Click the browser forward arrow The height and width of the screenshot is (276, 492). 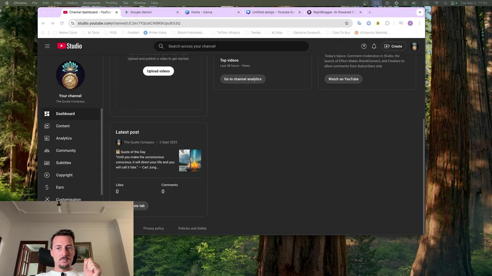(53, 23)
